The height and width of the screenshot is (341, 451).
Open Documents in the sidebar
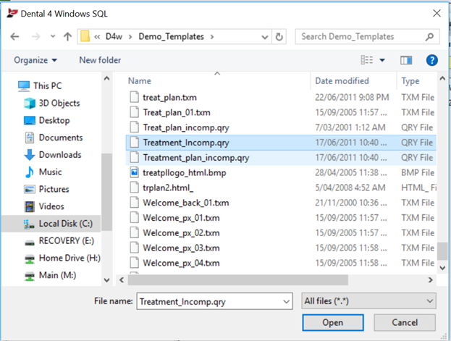tap(54, 138)
